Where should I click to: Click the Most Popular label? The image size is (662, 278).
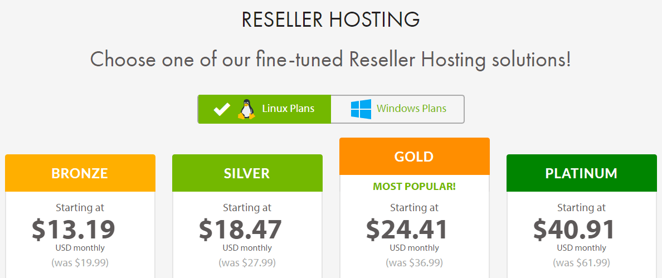click(x=415, y=187)
